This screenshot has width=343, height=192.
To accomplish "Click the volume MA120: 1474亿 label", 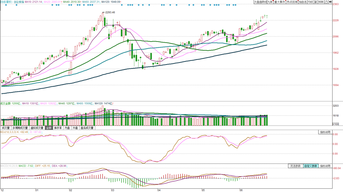I will pos(104,103).
